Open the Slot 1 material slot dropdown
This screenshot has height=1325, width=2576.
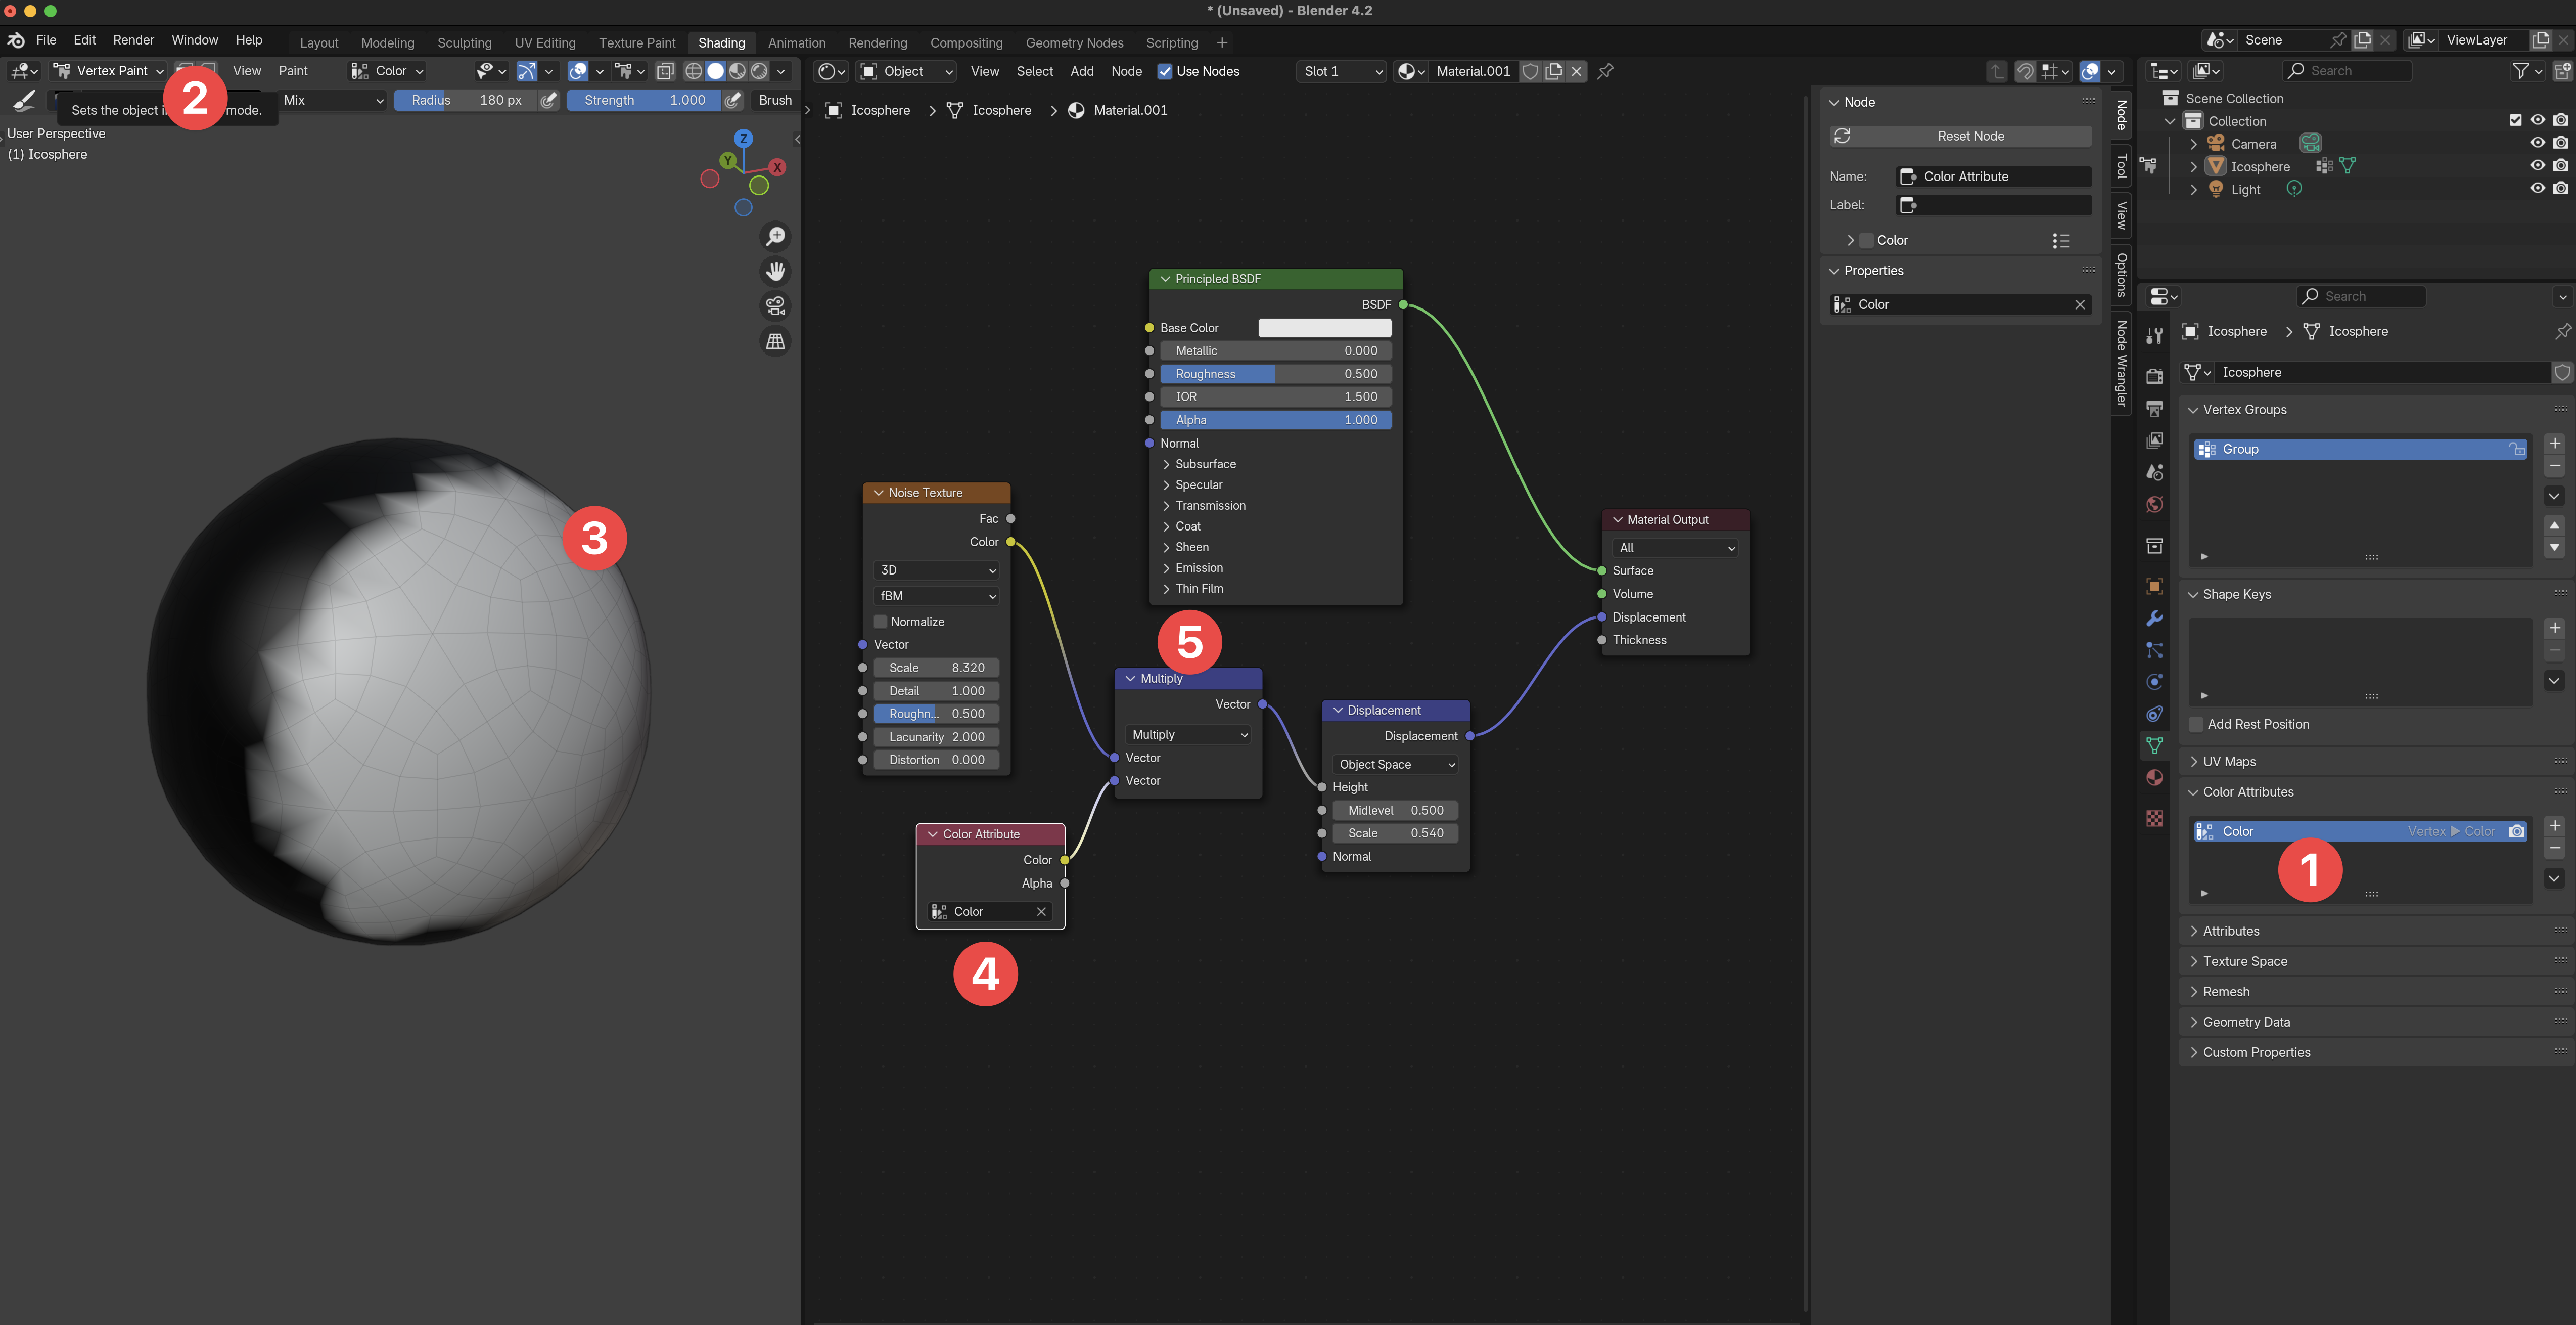[x=1342, y=71]
